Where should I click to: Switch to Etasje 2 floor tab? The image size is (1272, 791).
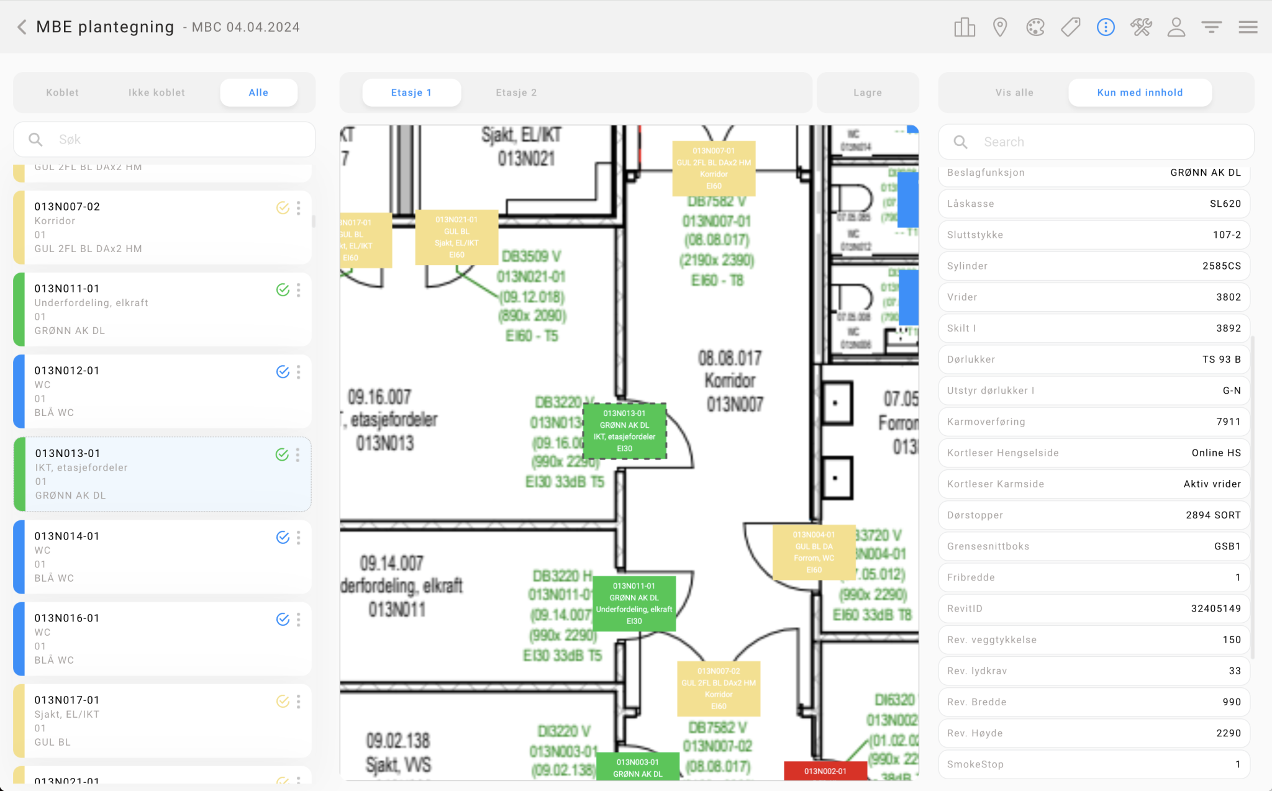(516, 93)
